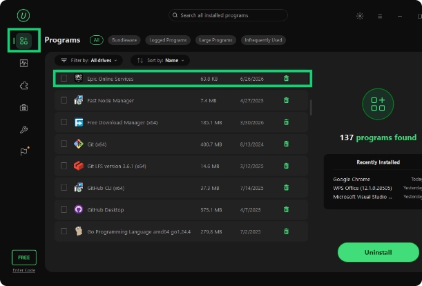Click the Go Programming Language gopher icon
Viewport: 422px width, 286px height.
click(x=78, y=231)
